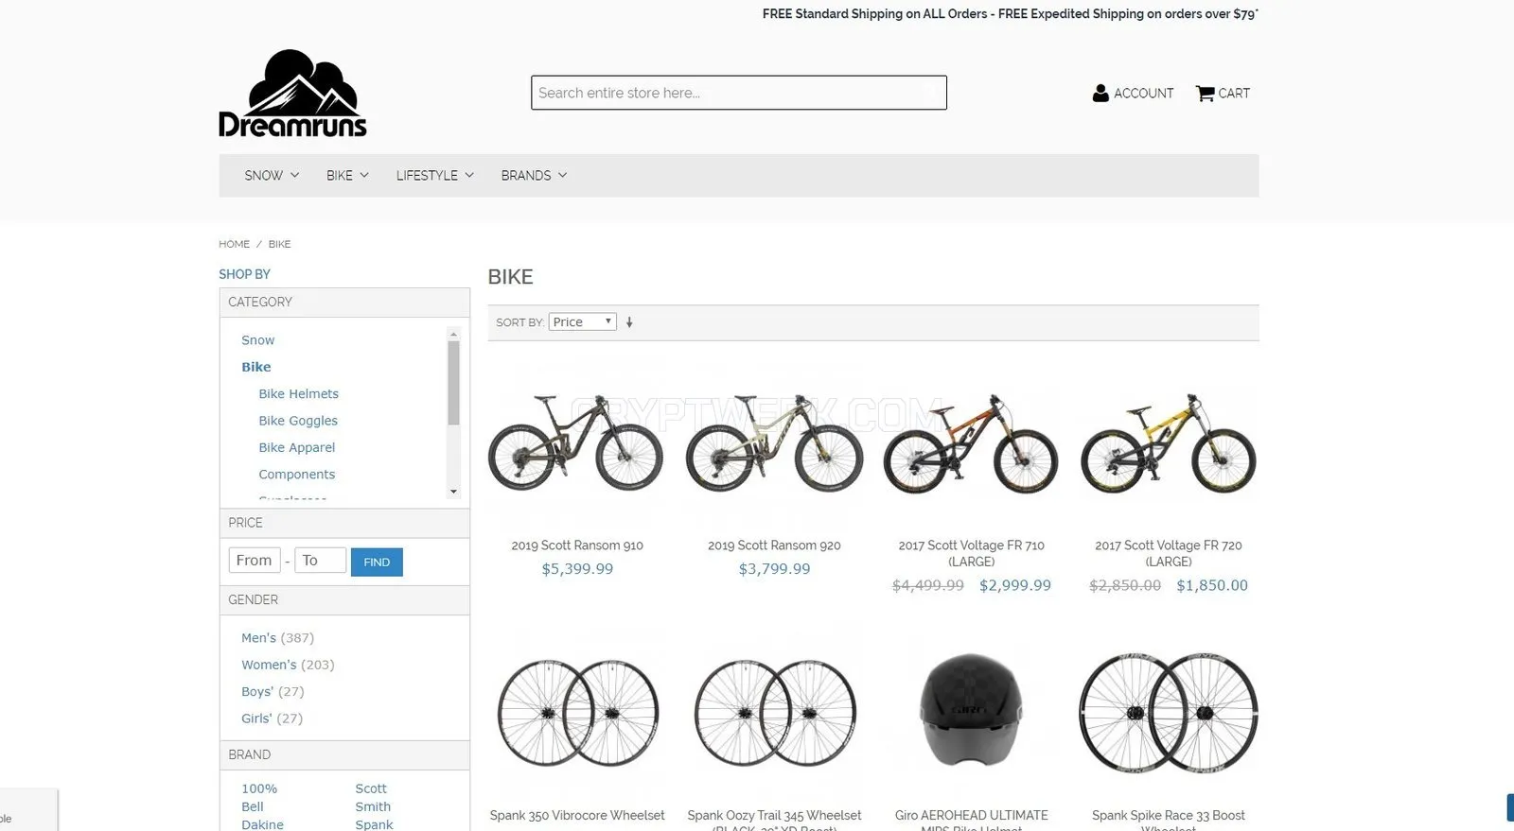Viewport: 1514px width, 831px height.
Task: Open 2019 Scott Ransom 920 bike image
Action: pos(774,441)
